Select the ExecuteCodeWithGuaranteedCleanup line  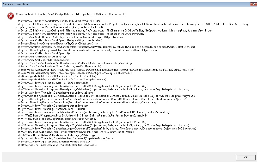pyautogui.click(x=106, y=47)
